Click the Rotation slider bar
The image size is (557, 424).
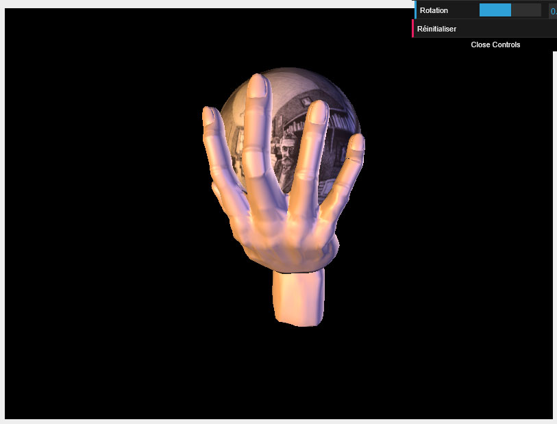coord(510,10)
